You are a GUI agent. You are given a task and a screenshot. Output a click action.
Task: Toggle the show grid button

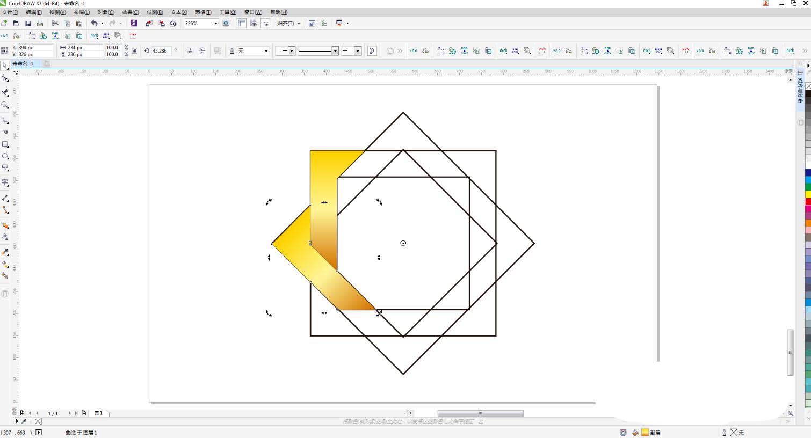tap(254, 23)
